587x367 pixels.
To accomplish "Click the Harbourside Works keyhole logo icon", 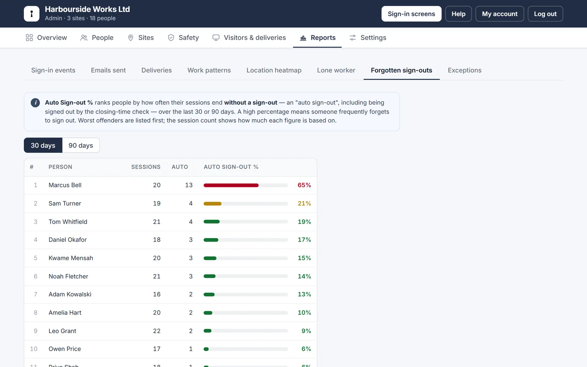I will point(31,14).
